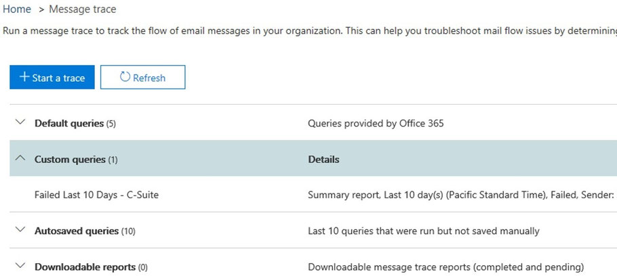The width and height of the screenshot is (617, 276).
Task: Collapse the Custom queries chevron
Action: click(x=20, y=159)
